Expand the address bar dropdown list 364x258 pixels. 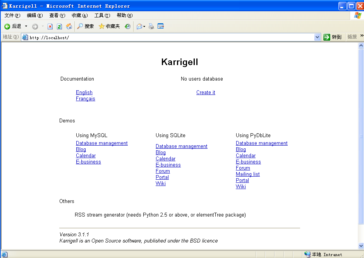tap(318, 37)
